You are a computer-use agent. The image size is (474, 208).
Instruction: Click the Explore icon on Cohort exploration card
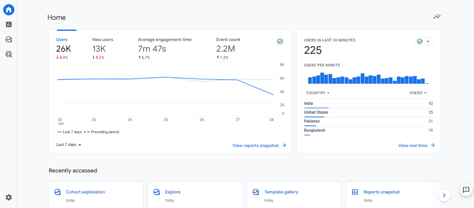tap(57, 192)
